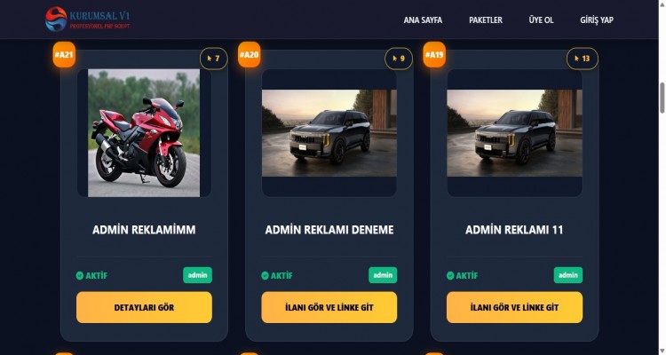666x355 pixels.
Task: Click İLANI GÖR VE LİNKE GİT under ADMİN REKLAMI DENEME
Action: tap(329, 307)
